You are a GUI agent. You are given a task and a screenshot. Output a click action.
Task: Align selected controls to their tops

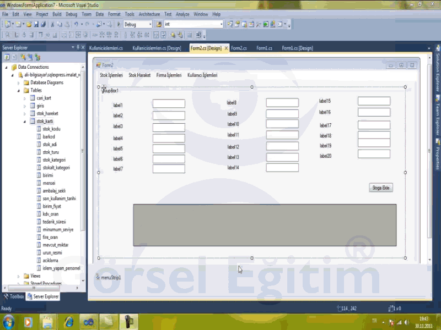click(40, 35)
